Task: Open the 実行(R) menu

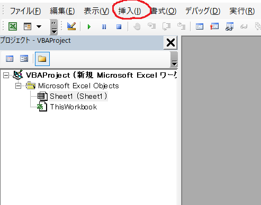Action: [242, 11]
